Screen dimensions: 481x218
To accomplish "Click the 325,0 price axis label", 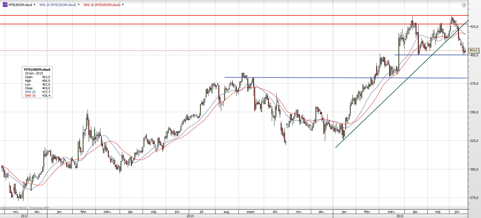I will (474, 141).
